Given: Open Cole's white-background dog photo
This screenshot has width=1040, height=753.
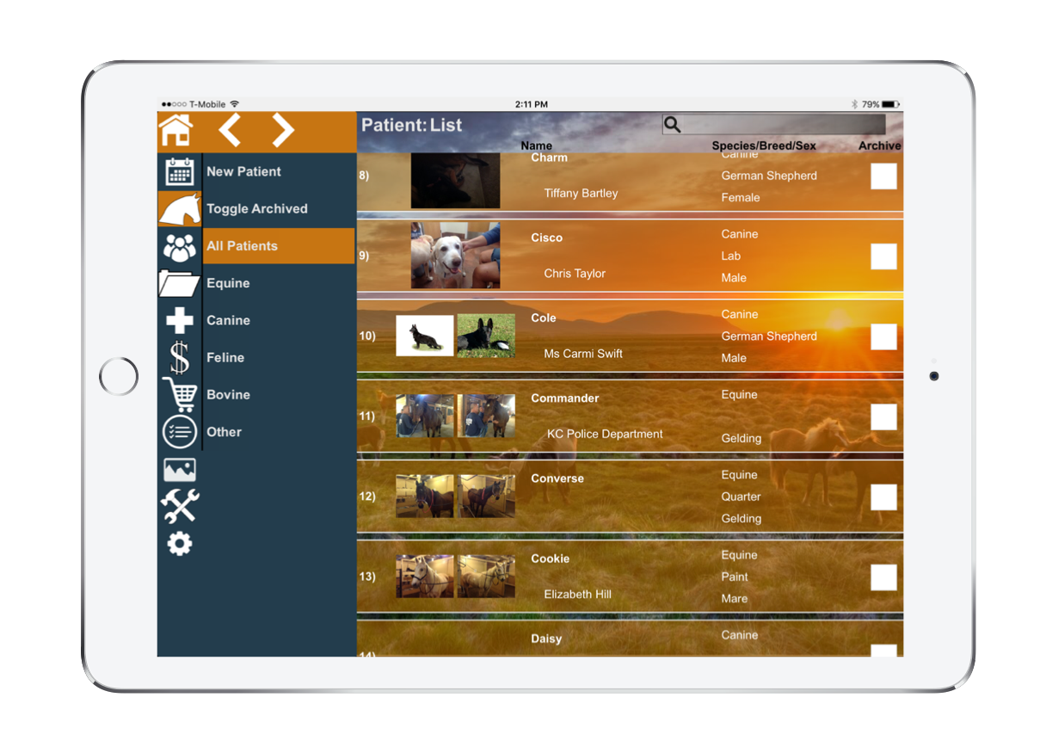Looking at the screenshot, I should pyautogui.click(x=425, y=336).
